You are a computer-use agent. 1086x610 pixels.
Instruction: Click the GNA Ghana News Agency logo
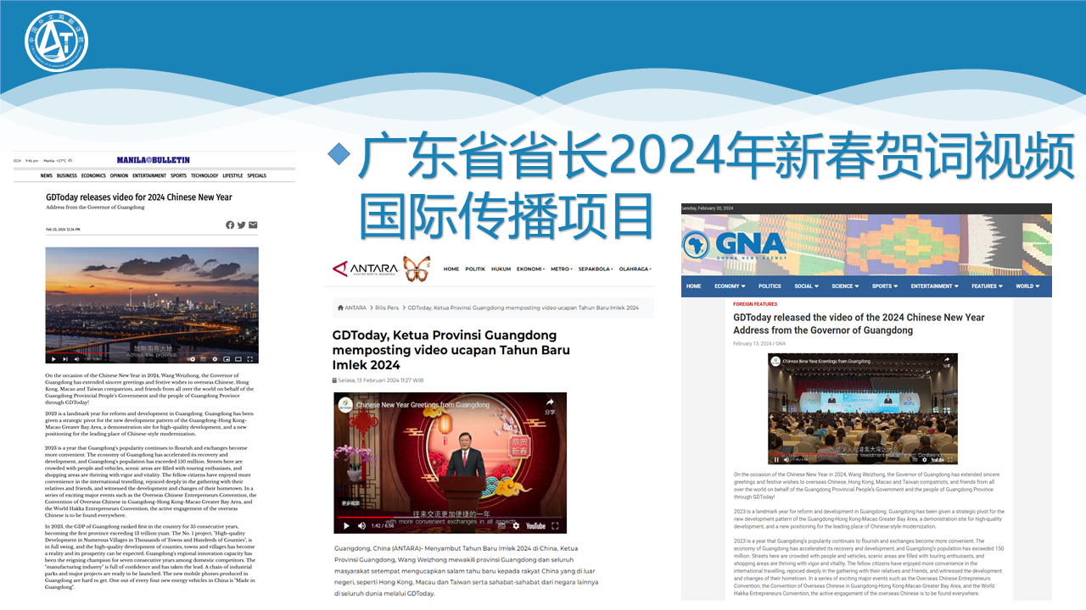pyautogui.click(x=735, y=245)
